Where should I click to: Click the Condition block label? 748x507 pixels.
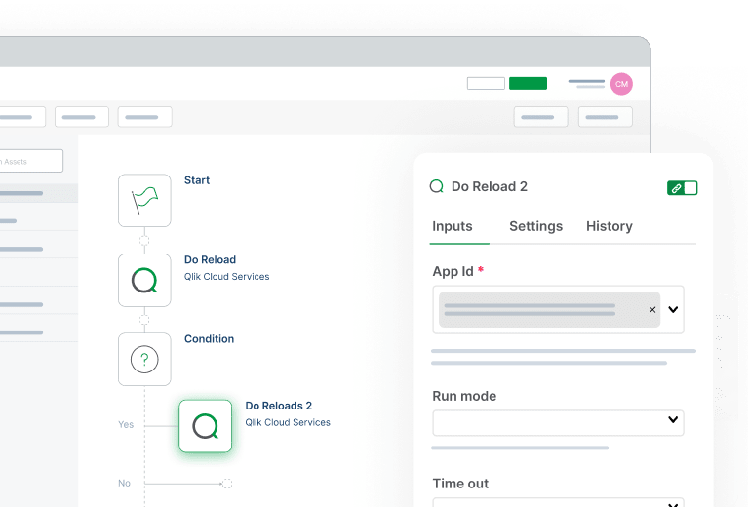[209, 339]
